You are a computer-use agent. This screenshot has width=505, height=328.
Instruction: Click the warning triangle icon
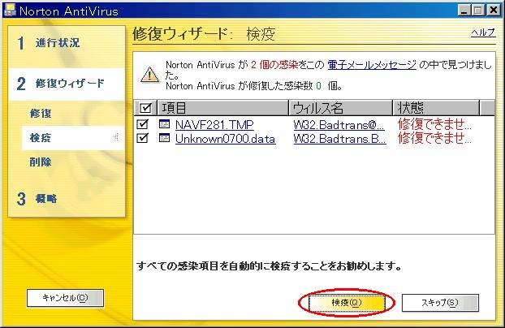point(149,75)
